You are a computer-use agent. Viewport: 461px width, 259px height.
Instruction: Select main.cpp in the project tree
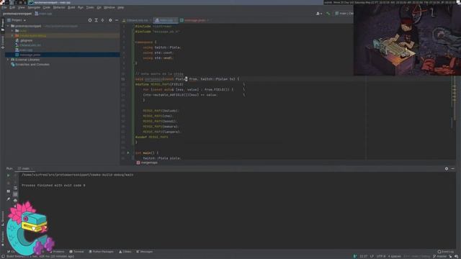point(24,50)
